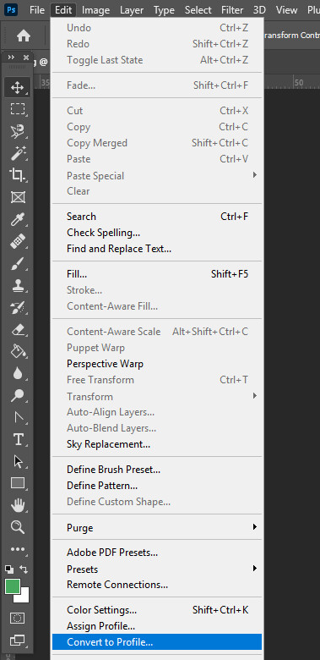Reset to default foreground and background colors
Image resolution: width=320 pixels, height=660 pixels.
point(8,569)
